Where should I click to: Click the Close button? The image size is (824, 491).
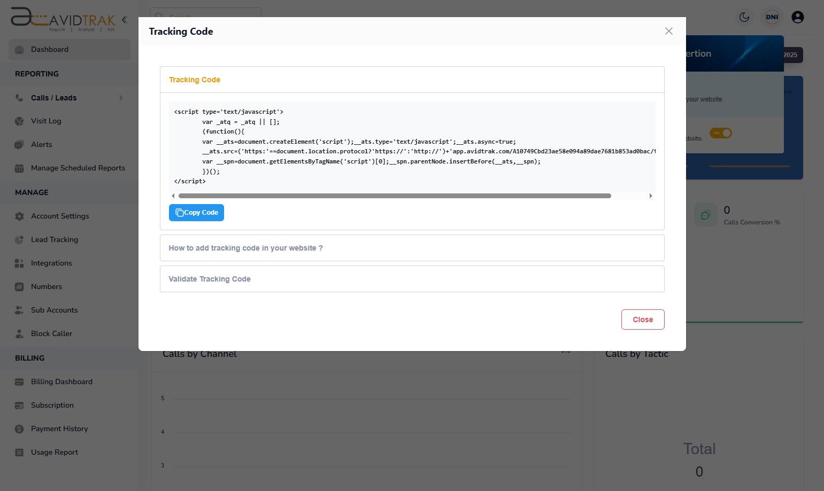[643, 319]
